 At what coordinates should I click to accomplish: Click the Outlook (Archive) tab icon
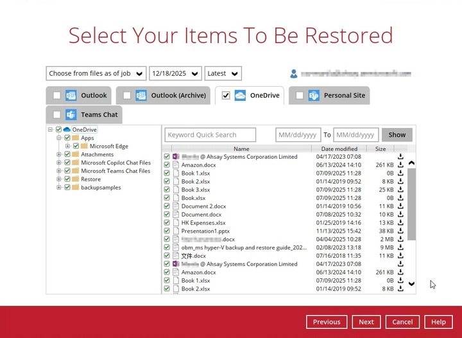tap(141, 96)
